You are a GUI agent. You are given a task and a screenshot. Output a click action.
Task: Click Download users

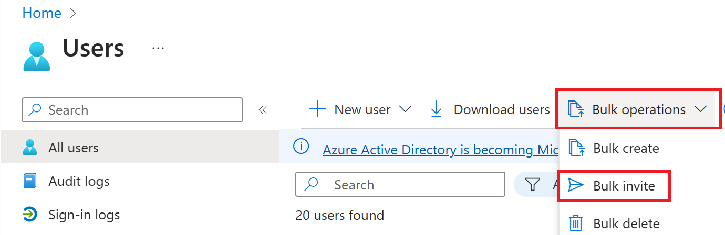tap(490, 109)
